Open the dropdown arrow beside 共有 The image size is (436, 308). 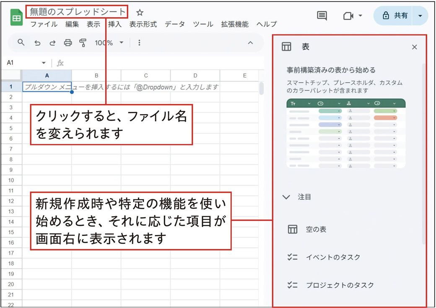[420, 16]
